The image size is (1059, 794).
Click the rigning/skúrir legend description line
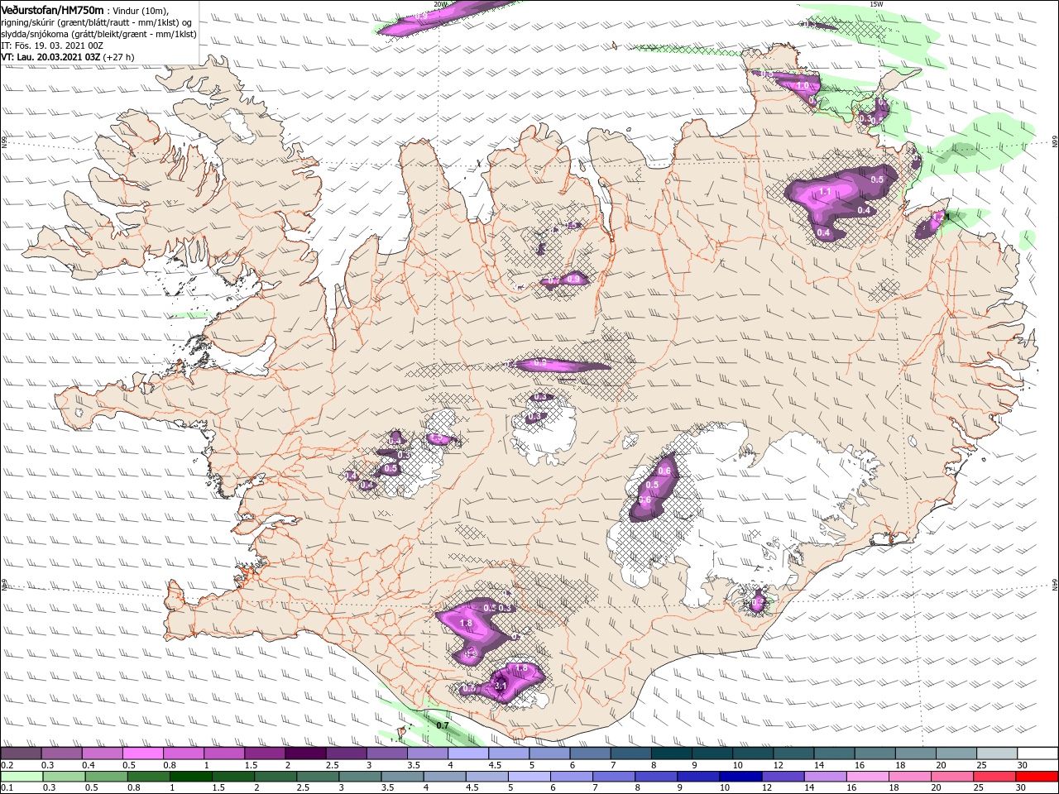click(97, 22)
